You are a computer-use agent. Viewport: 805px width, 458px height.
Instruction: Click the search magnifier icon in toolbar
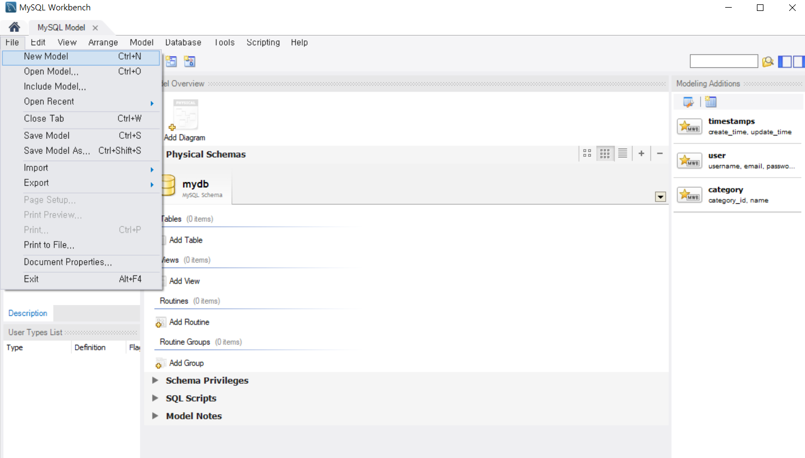pos(768,62)
